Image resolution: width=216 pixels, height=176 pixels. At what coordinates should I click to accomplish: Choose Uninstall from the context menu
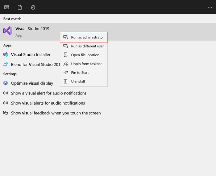tap(84, 81)
